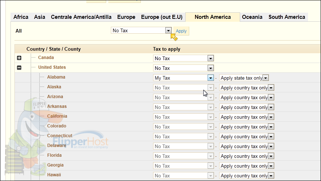Click the Alaska state label
The image size is (321, 181).
coord(54,87)
